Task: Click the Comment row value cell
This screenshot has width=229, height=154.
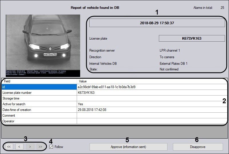Action: (x=152, y=116)
